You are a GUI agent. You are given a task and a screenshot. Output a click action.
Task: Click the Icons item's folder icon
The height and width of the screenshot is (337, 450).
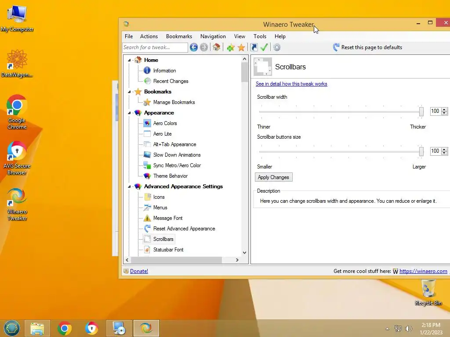pos(148,197)
